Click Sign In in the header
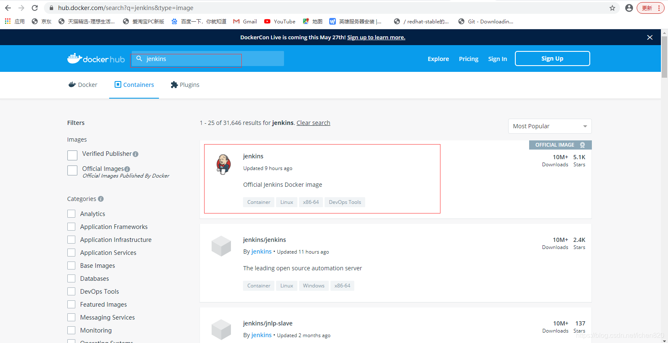 (x=497, y=59)
